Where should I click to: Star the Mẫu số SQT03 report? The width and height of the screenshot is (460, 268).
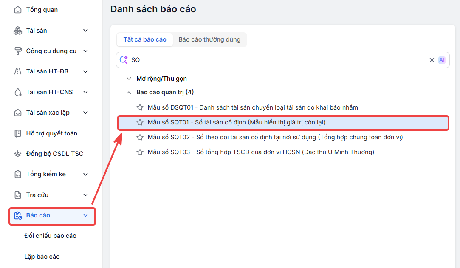click(140, 152)
